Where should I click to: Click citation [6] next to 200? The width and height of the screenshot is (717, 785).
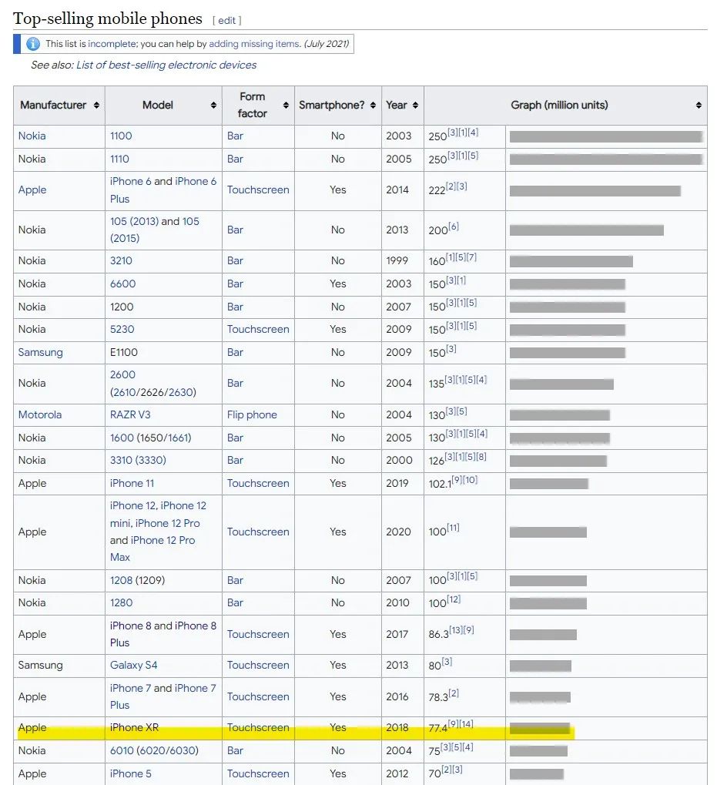click(454, 226)
